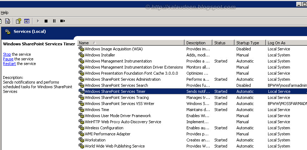
Task: Select the Workstation service name
Action: [x=95, y=140]
